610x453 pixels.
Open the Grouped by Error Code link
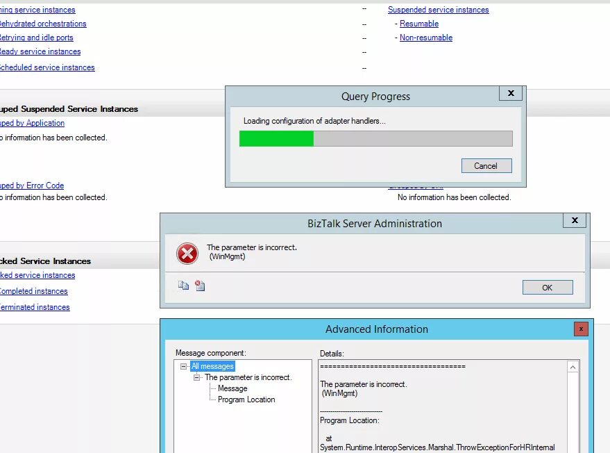tap(31, 186)
